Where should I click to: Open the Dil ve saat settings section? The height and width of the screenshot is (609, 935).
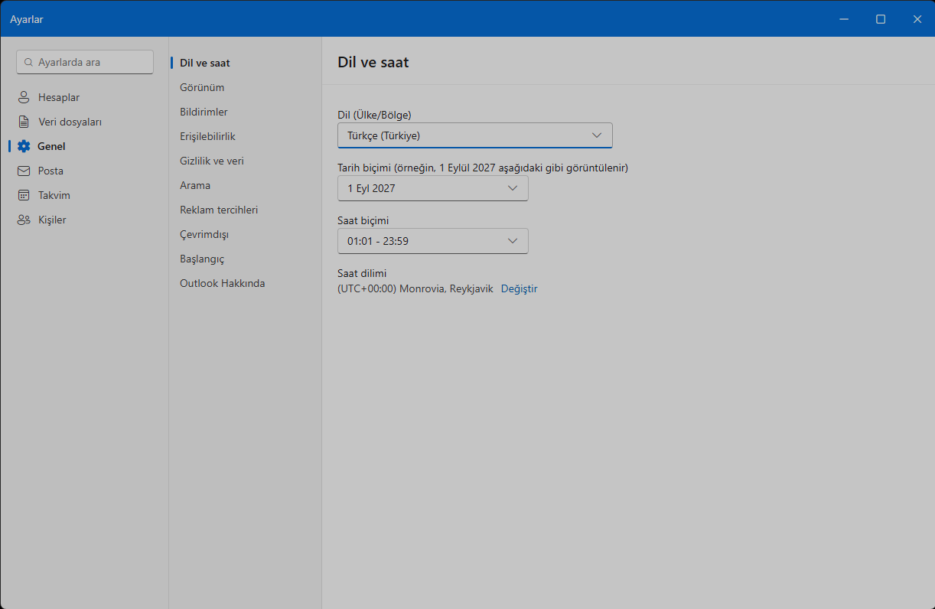point(205,63)
